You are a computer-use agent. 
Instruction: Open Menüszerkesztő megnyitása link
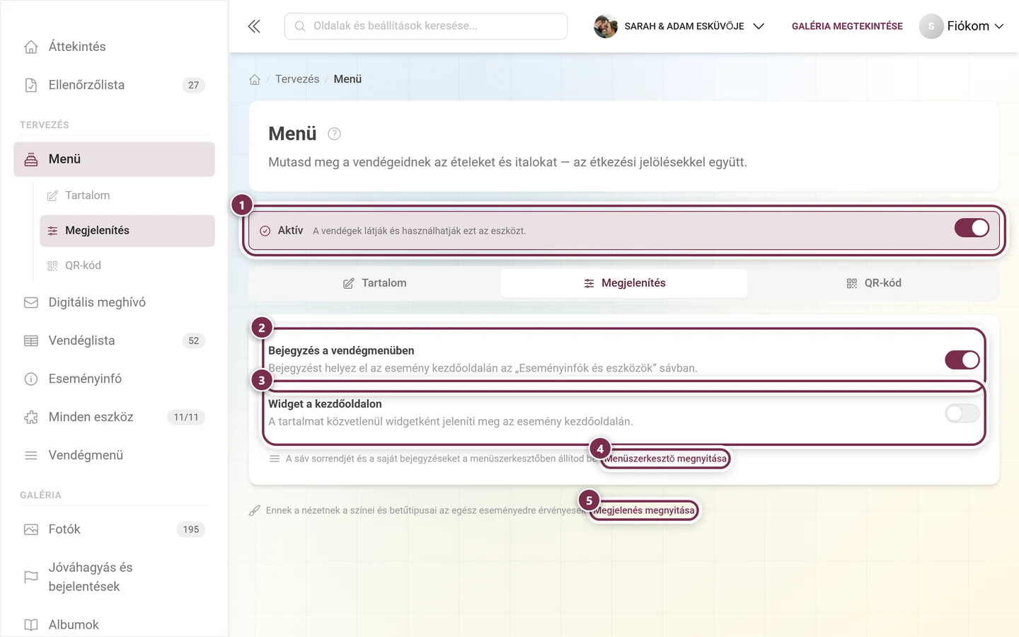pos(665,459)
